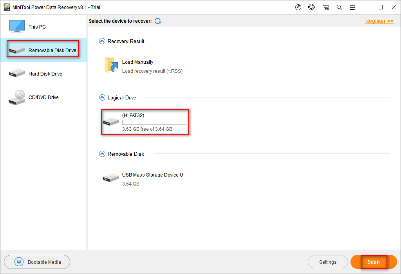
Task: Start the Scan
Action: pos(374,262)
